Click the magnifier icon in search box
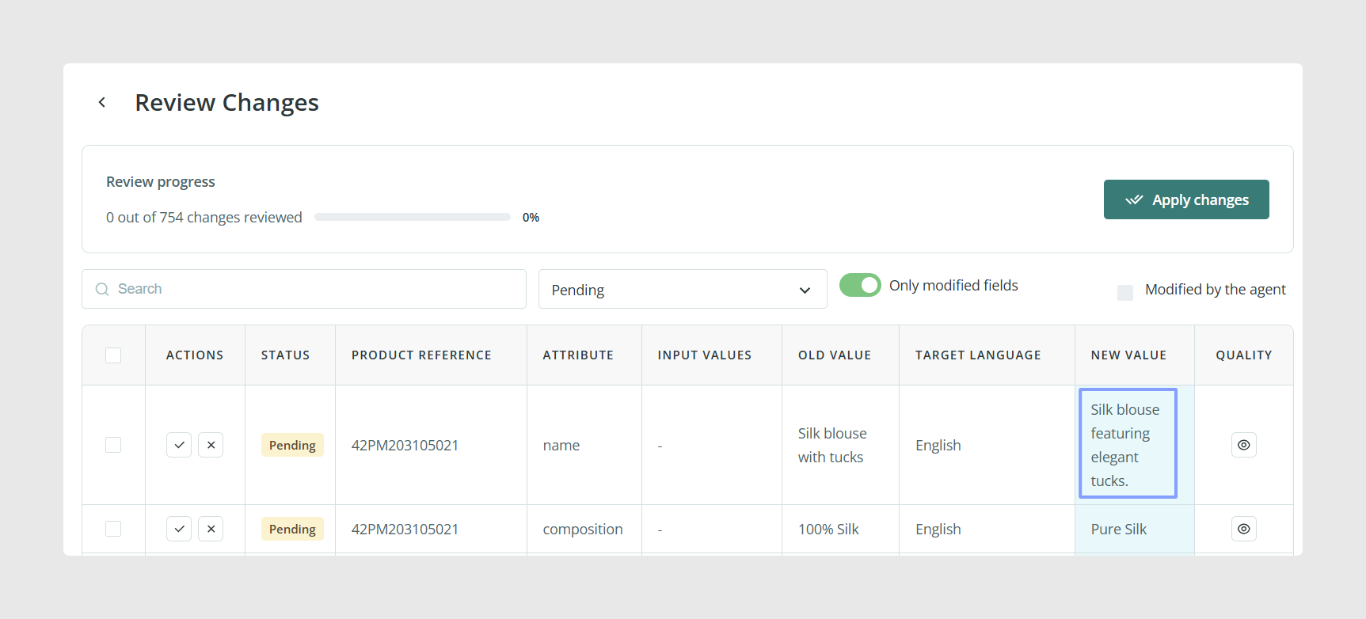Viewport: 1366px width, 619px height. 102,289
